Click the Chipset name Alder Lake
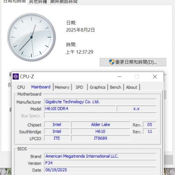 [100, 125]
